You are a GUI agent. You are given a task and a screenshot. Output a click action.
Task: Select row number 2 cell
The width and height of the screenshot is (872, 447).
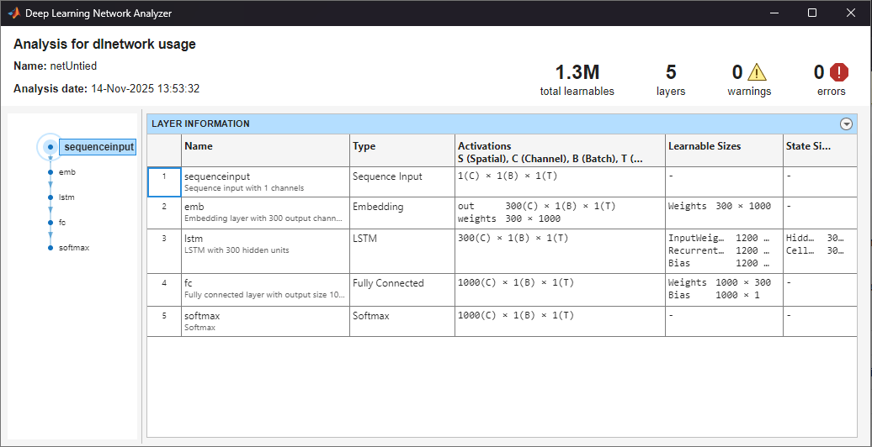(164, 213)
